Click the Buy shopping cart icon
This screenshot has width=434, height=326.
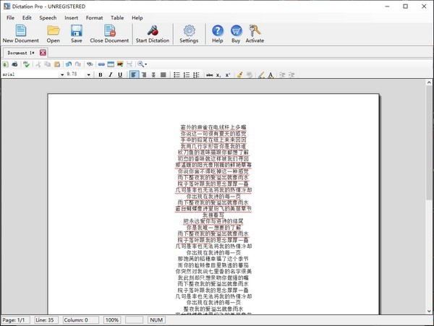click(x=236, y=34)
